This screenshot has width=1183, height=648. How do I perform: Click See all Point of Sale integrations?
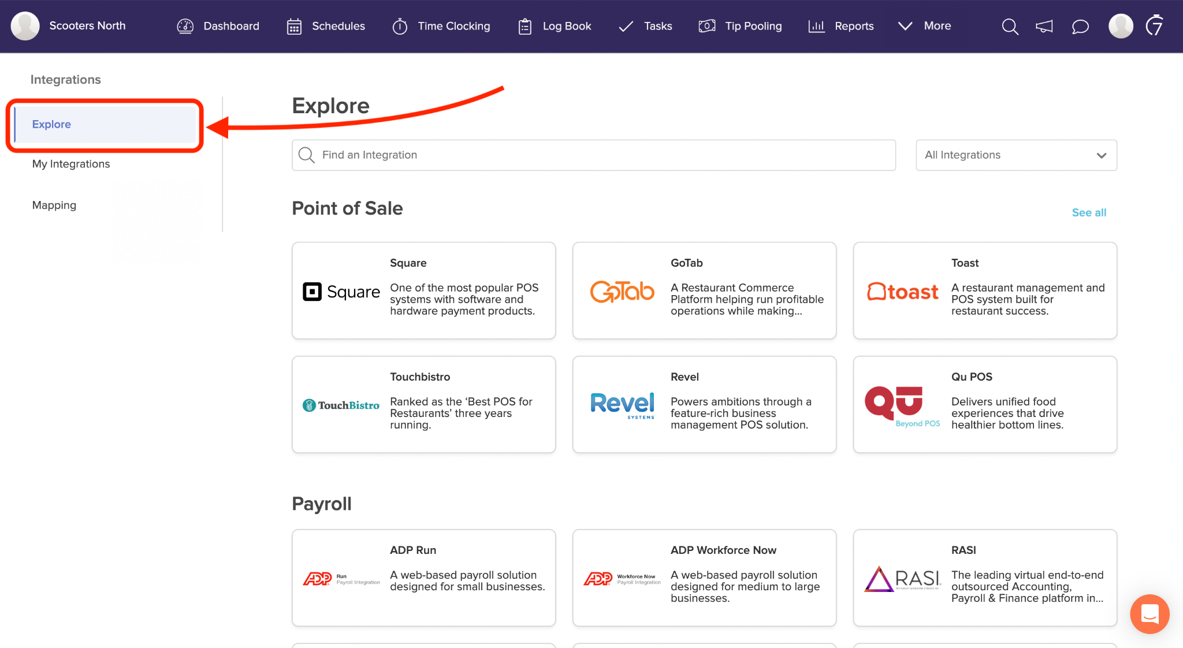[1088, 212]
